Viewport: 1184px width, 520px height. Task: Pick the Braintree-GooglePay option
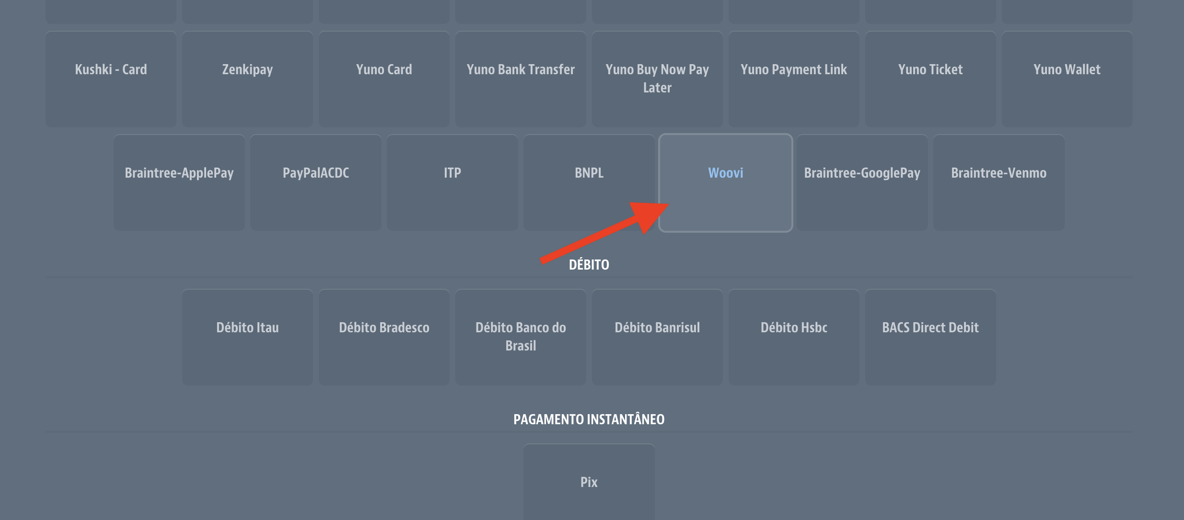pos(862,182)
